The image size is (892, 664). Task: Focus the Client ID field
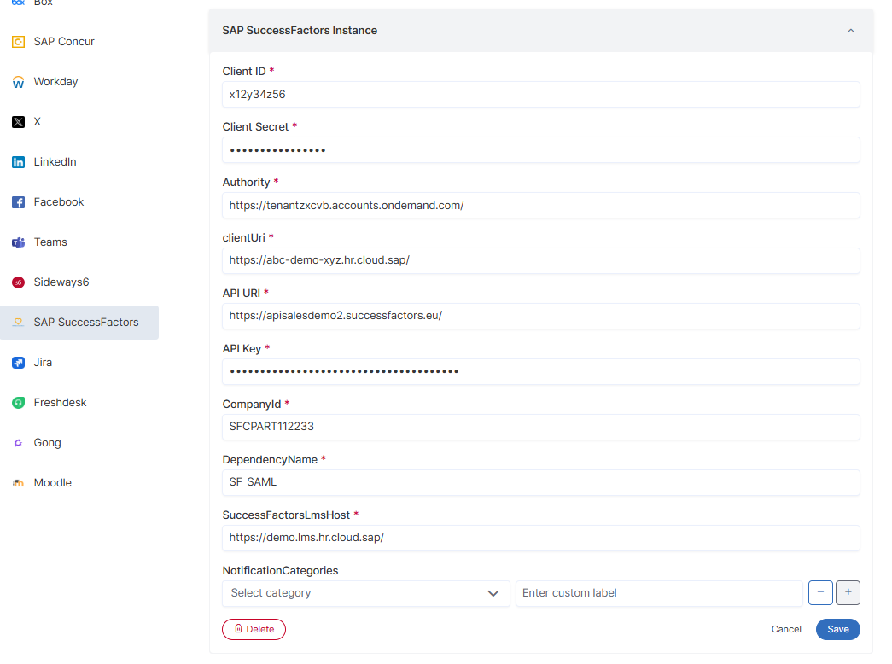541,95
